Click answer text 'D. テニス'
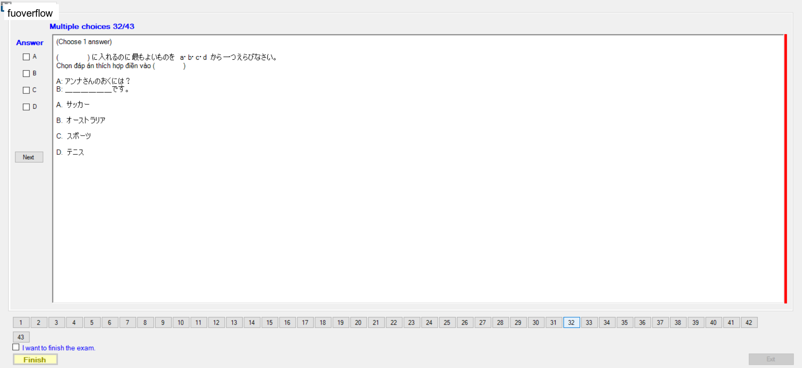The width and height of the screenshot is (802, 368). pyautogui.click(x=70, y=152)
